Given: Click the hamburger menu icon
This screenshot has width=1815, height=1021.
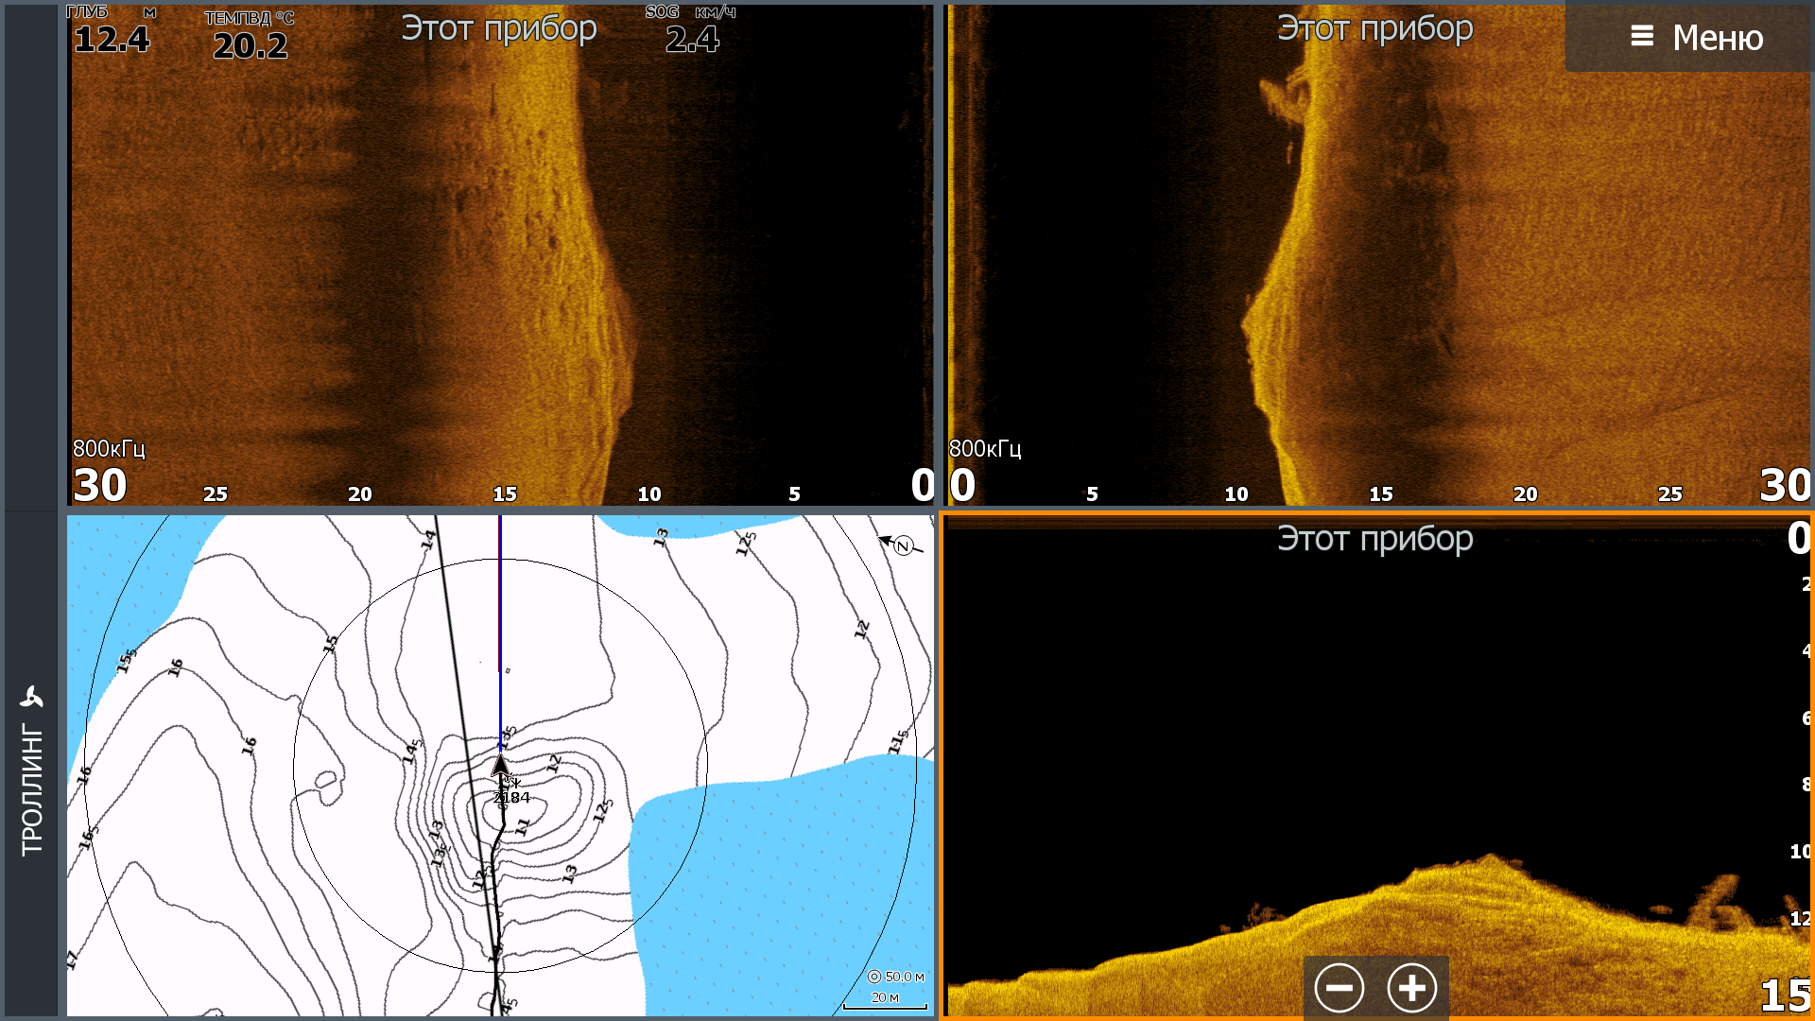Looking at the screenshot, I should tap(1642, 37).
